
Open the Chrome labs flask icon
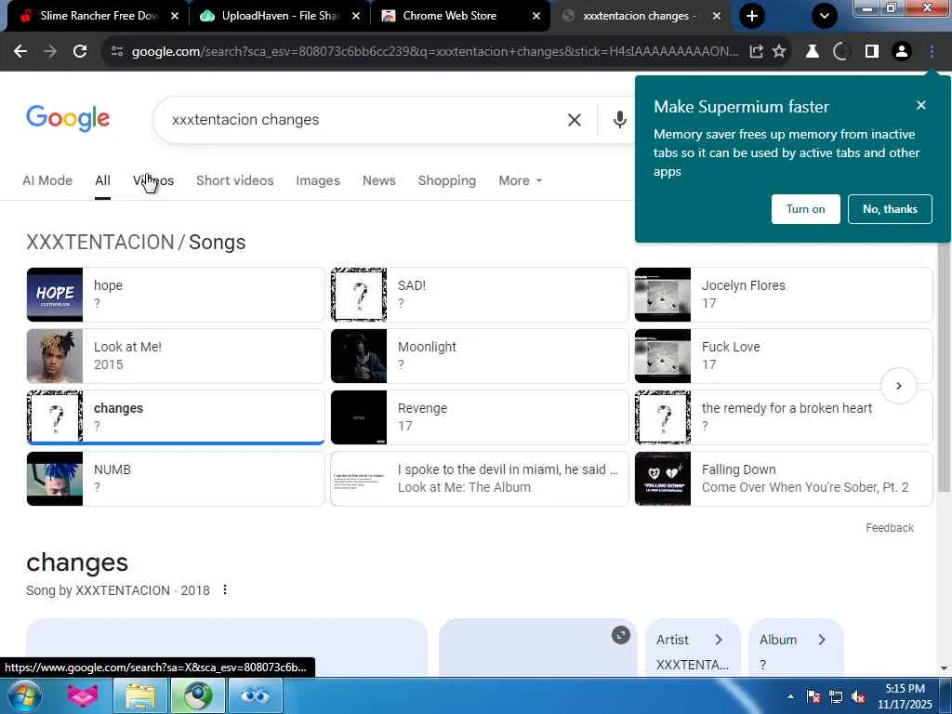pyautogui.click(x=812, y=52)
